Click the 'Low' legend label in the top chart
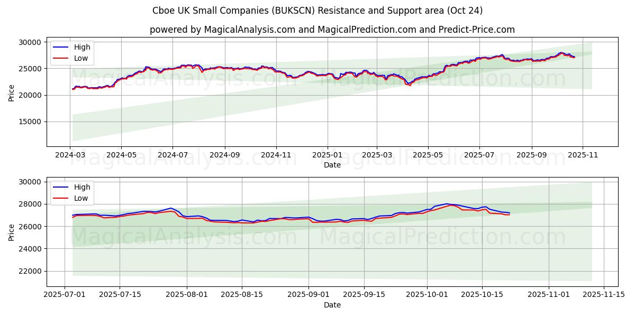The width and height of the screenshot is (635, 317). coord(81,59)
